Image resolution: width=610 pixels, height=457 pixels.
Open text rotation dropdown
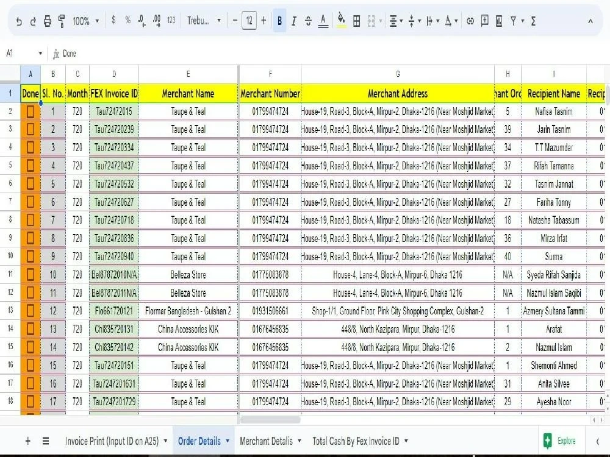point(451,21)
